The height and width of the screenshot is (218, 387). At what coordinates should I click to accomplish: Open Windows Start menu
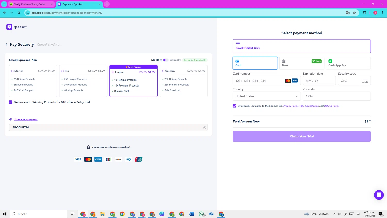(5, 214)
